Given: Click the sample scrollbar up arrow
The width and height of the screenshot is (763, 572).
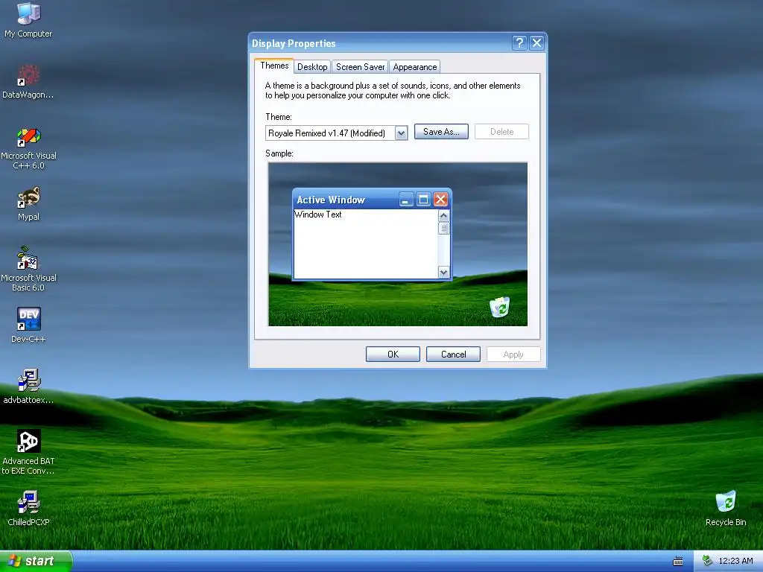Looking at the screenshot, I should pyautogui.click(x=443, y=215).
